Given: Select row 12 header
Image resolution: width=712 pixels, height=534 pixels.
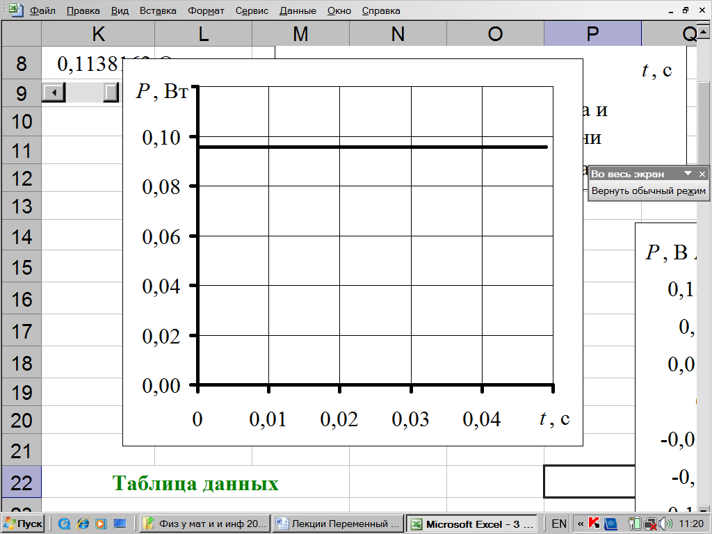Looking at the screenshot, I should coord(22,179).
